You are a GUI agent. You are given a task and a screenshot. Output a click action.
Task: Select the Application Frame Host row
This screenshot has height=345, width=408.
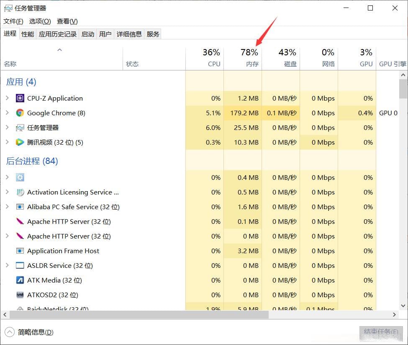200,251
